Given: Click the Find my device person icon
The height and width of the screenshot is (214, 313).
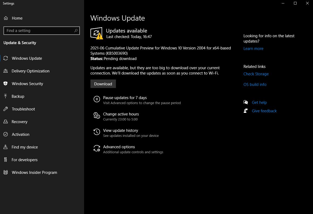Looking at the screenshot, I should click(6, 147).
